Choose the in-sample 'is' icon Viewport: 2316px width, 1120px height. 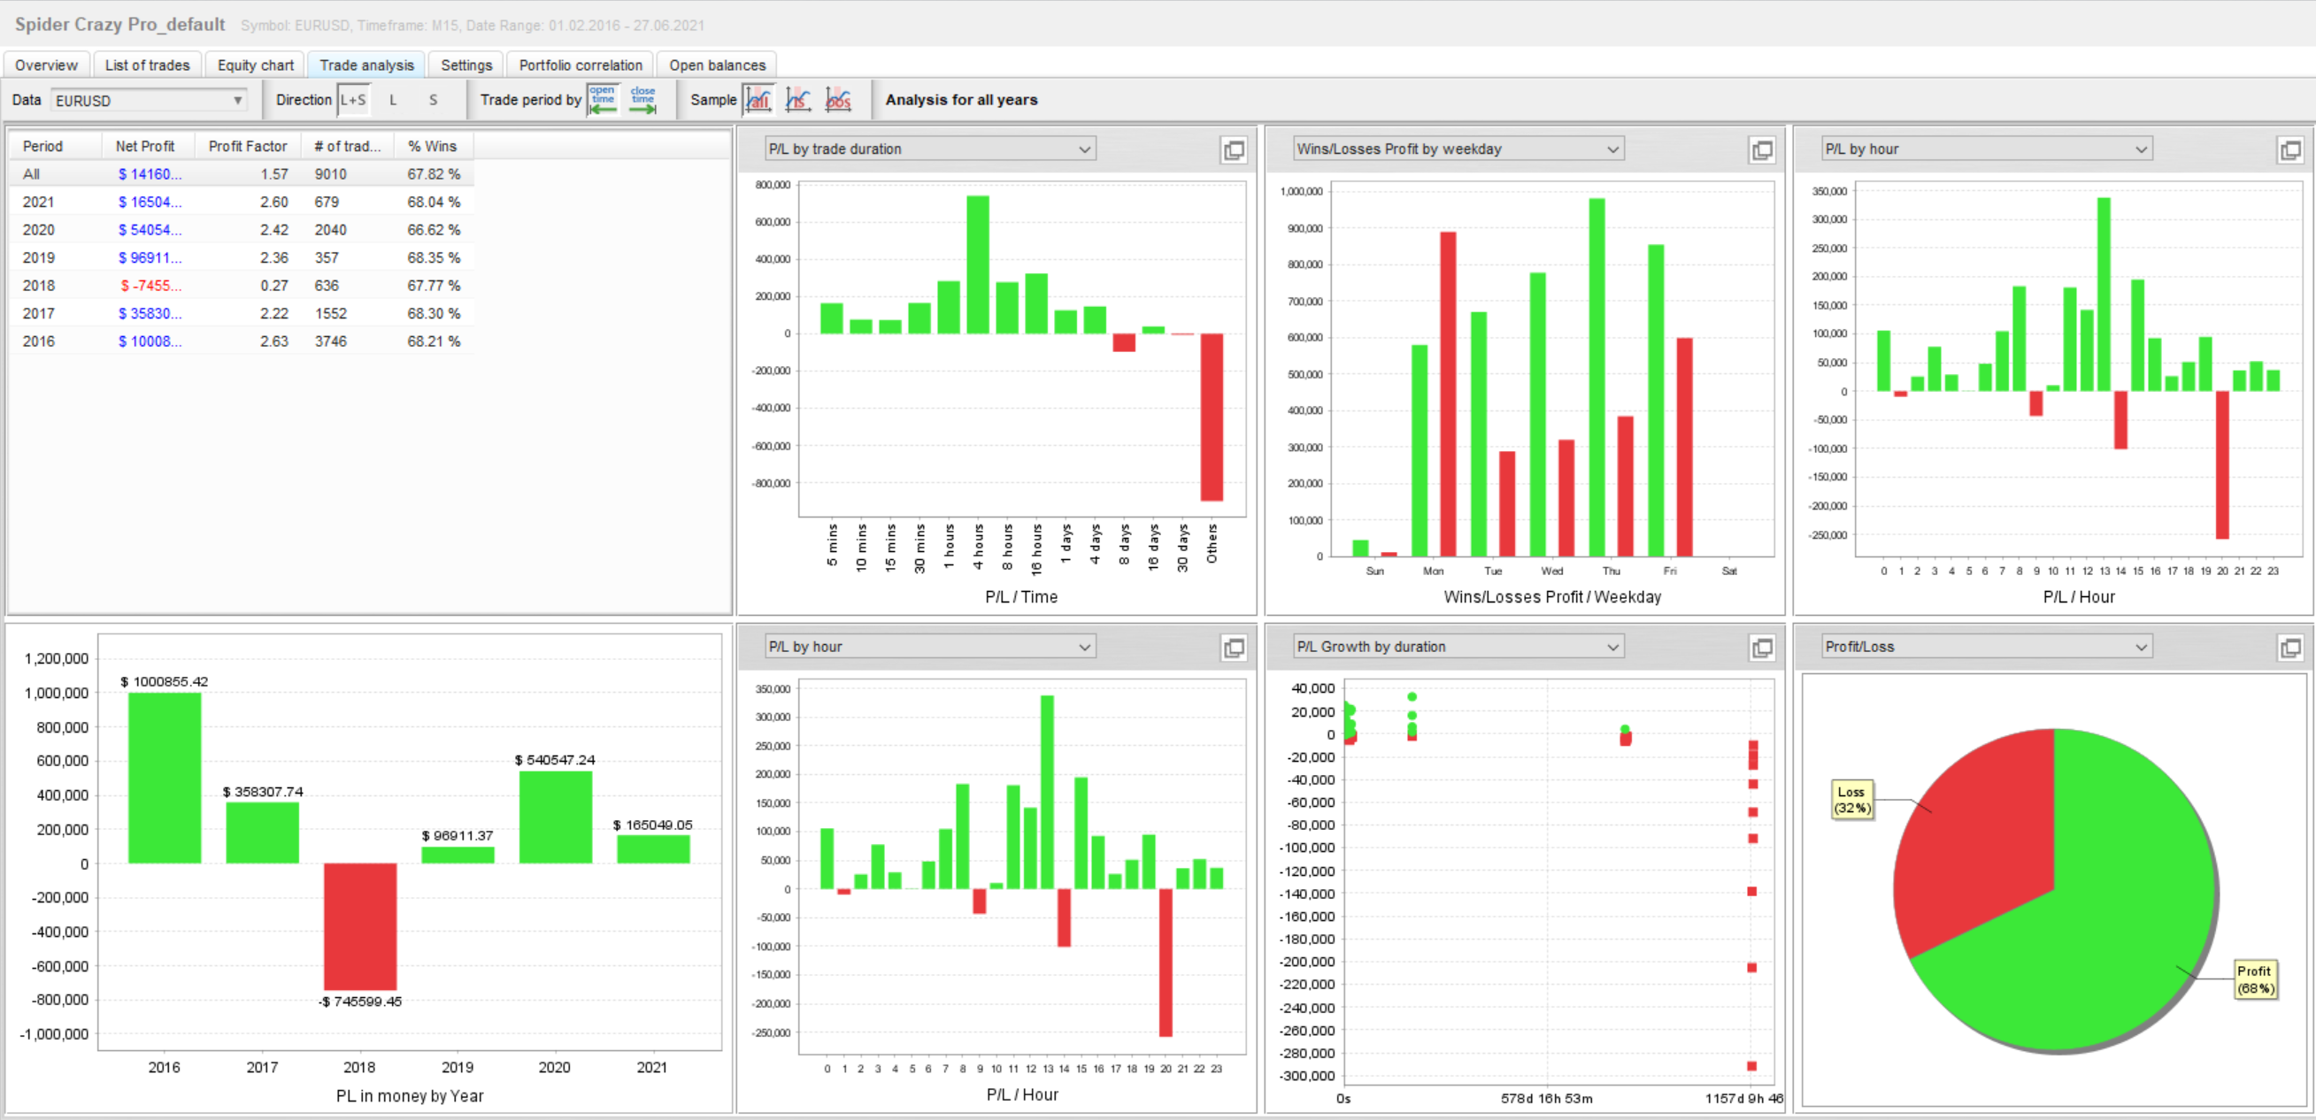coord(797,100)
